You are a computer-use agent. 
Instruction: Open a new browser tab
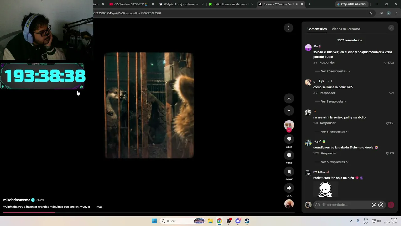point(310,4)
